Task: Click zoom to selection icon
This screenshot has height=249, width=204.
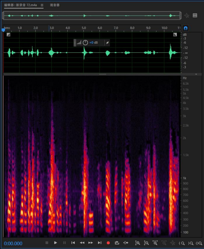Action: click(x=199, y=243)
